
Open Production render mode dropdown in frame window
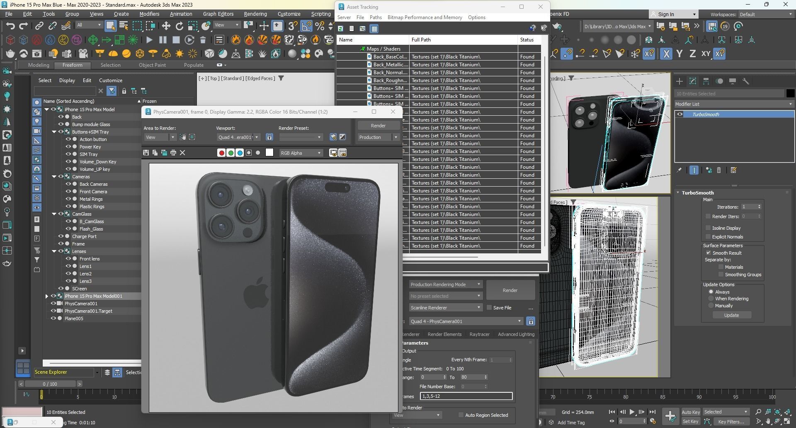click(378, 137)
